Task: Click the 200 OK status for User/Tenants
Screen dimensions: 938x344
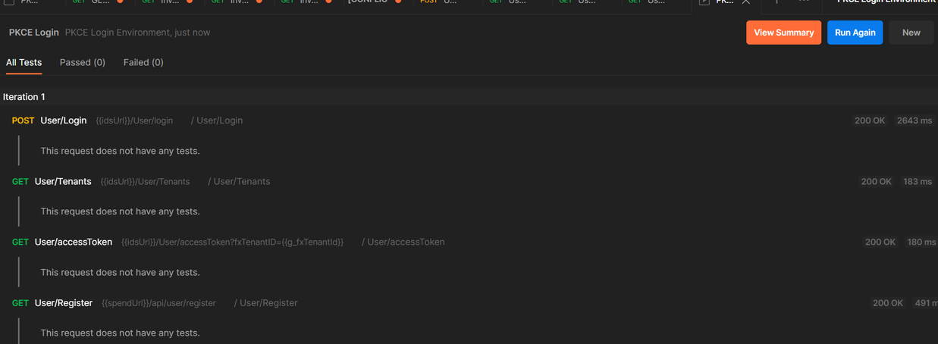Action: (x=876, y=181)
